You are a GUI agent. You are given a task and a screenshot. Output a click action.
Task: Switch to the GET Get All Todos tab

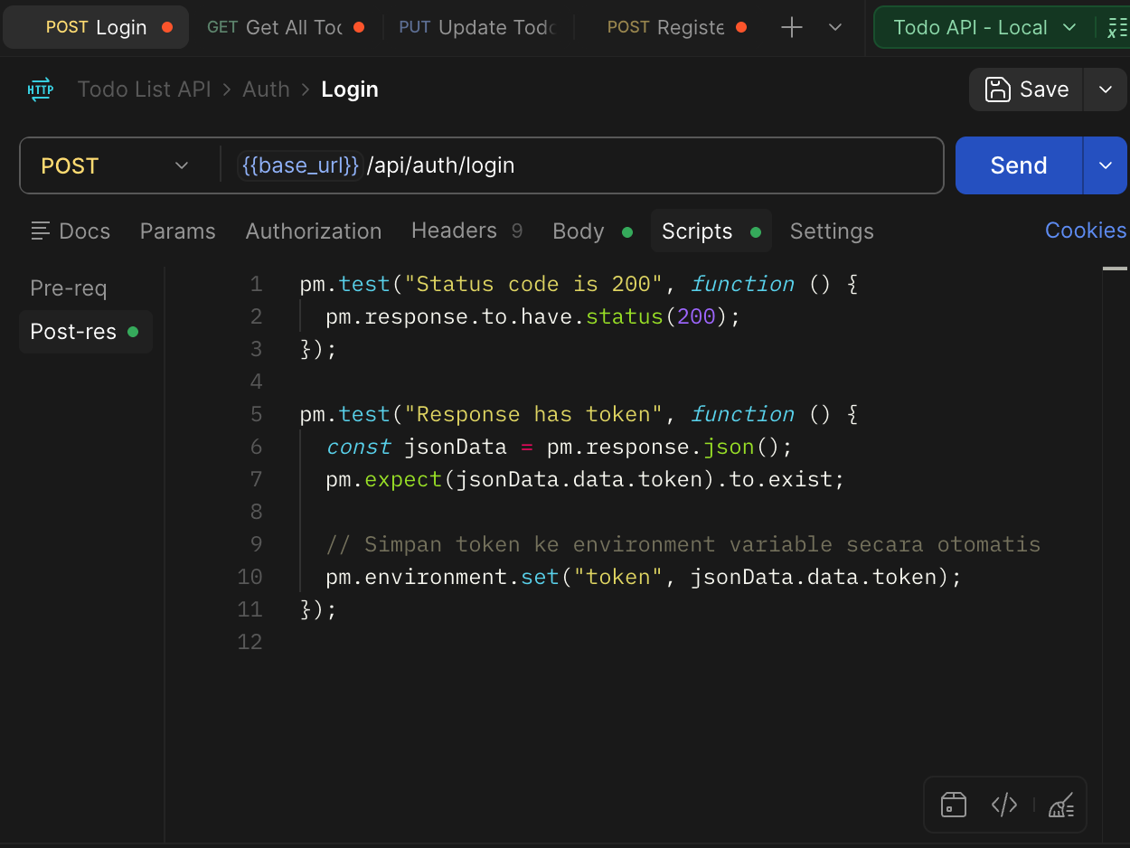285,27
